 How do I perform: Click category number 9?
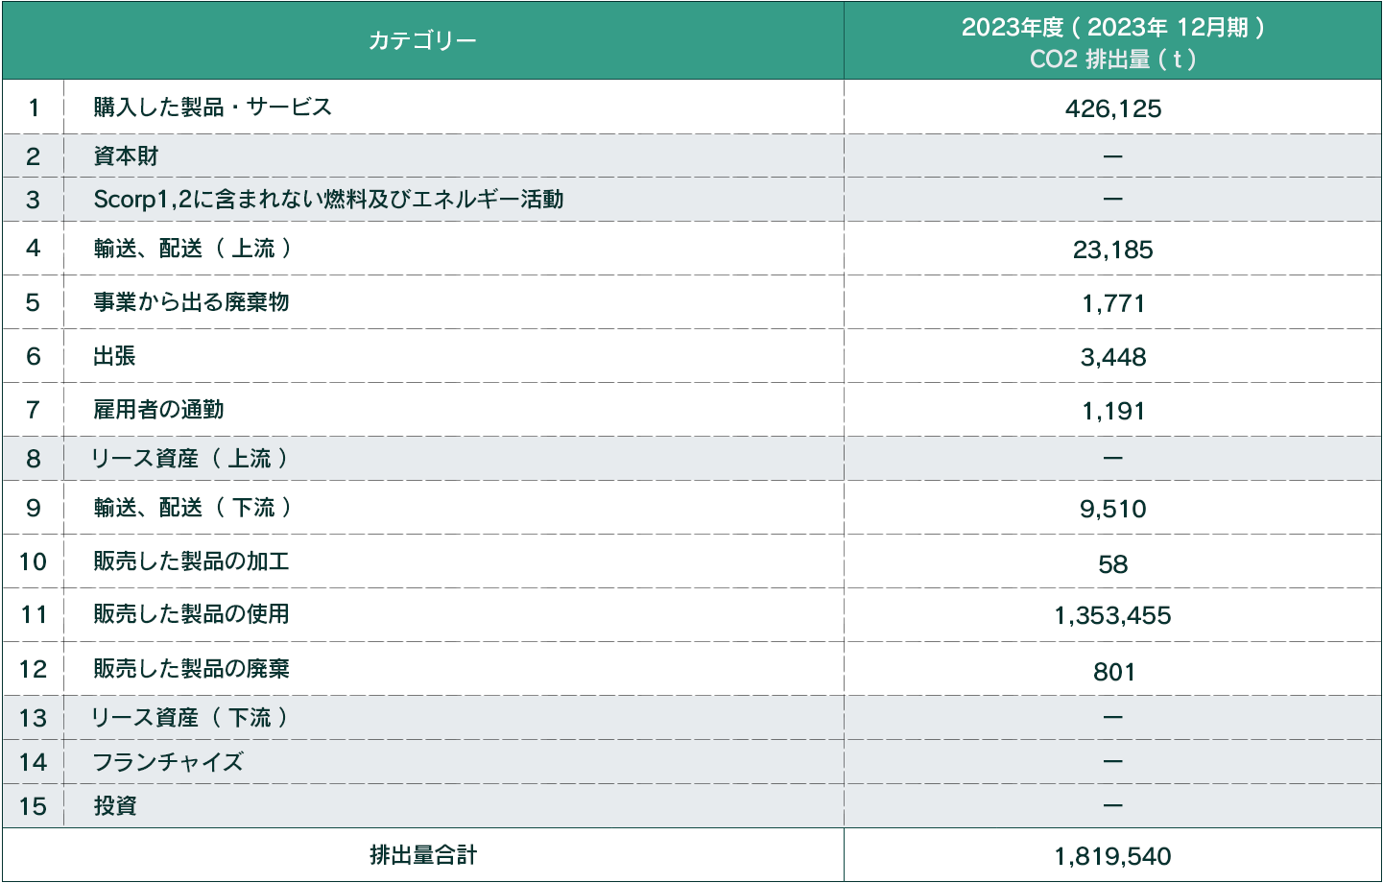pyautogui.click(x=34, y=508)
